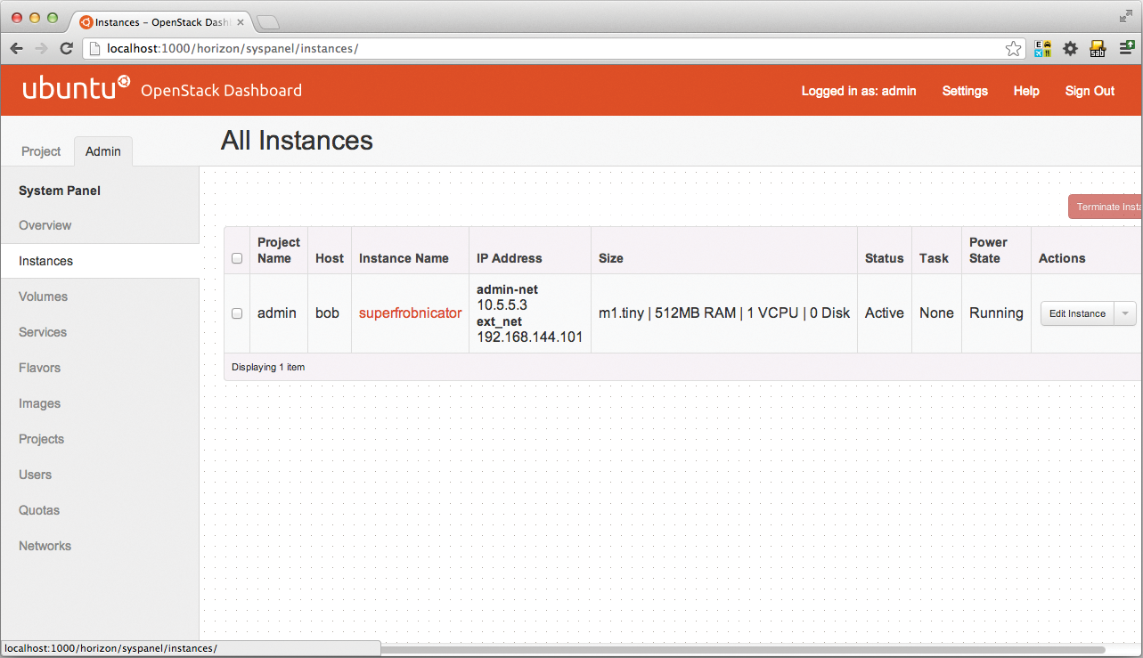Open the yellow sab extension icon
The height and width of the screenshot is (658, 1143).
click(x=1098, y=49)
